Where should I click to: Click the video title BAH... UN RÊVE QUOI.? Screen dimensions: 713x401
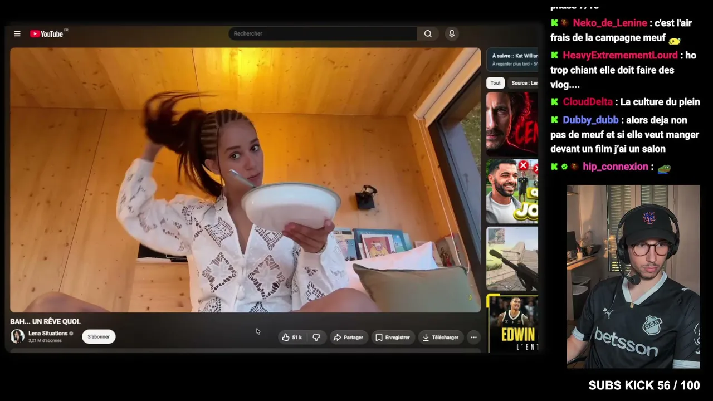tap(45, 321)
